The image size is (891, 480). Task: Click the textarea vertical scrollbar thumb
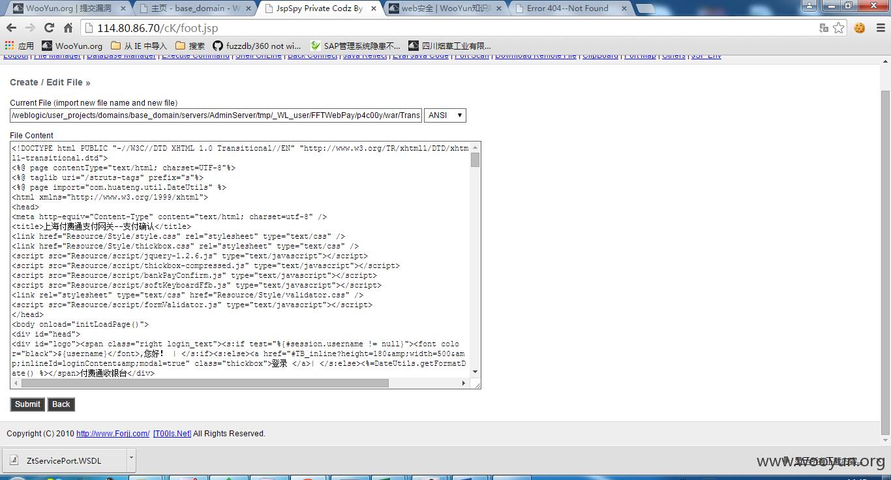pos(475,160)
